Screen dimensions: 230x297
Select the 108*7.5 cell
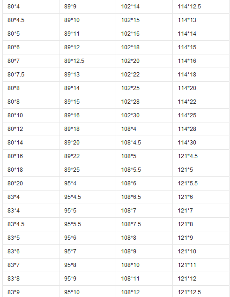[x=144, y=224]
